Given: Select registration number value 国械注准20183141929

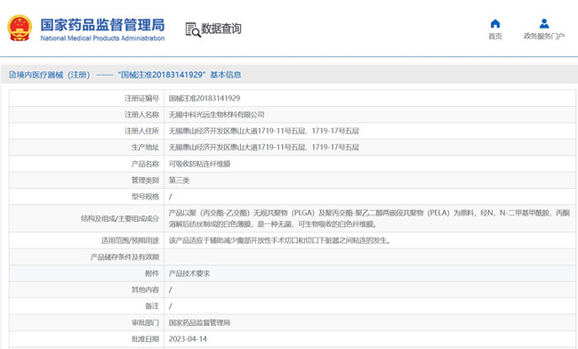Looking at the screenshot, I should [205, 98].
